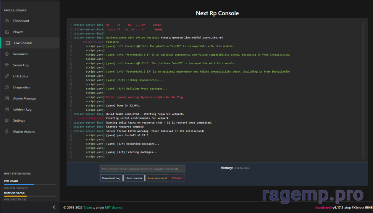The width and height of the screenshot is (373, 213).
Task: Select the Players people icon
Action: pyautogui.click(x=7, y=32)
